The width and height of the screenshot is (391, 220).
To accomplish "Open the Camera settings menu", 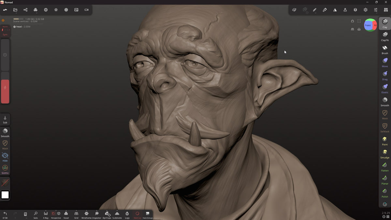I will click(87, 10).
